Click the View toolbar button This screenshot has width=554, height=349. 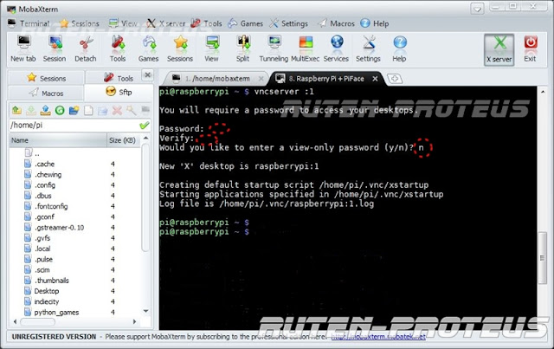[x=211, y=49]
